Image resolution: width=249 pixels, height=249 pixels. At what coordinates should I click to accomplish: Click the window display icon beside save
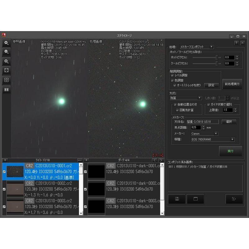click(195, 199)
